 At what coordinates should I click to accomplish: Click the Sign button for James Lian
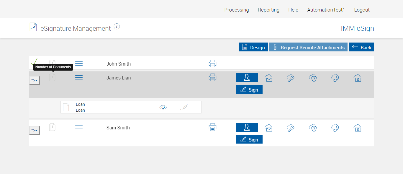(x=249, y=89)
